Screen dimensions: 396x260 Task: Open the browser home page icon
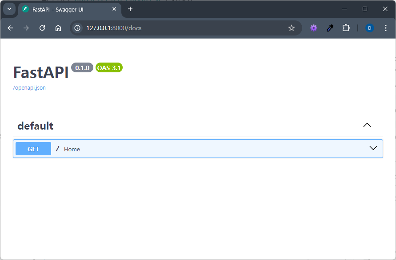coord(58,28)
